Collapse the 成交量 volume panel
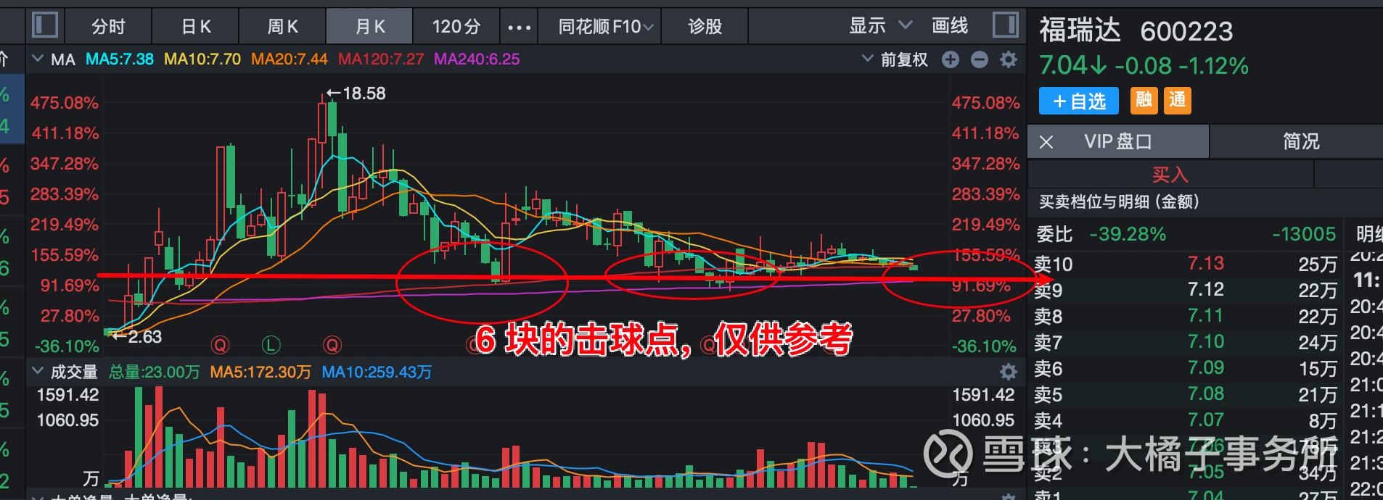 point(38,371)
